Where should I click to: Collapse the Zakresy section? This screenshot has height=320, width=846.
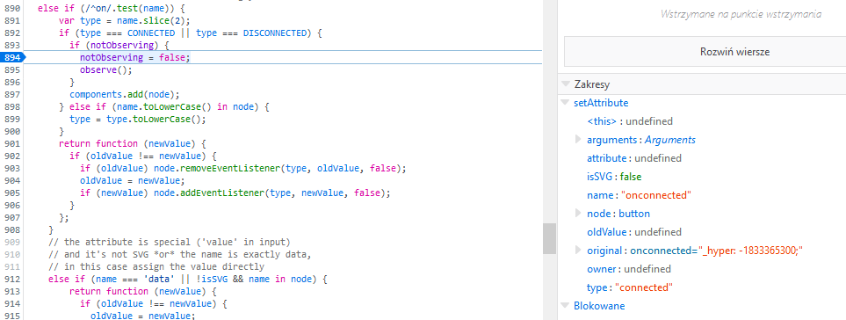[566, 84]
